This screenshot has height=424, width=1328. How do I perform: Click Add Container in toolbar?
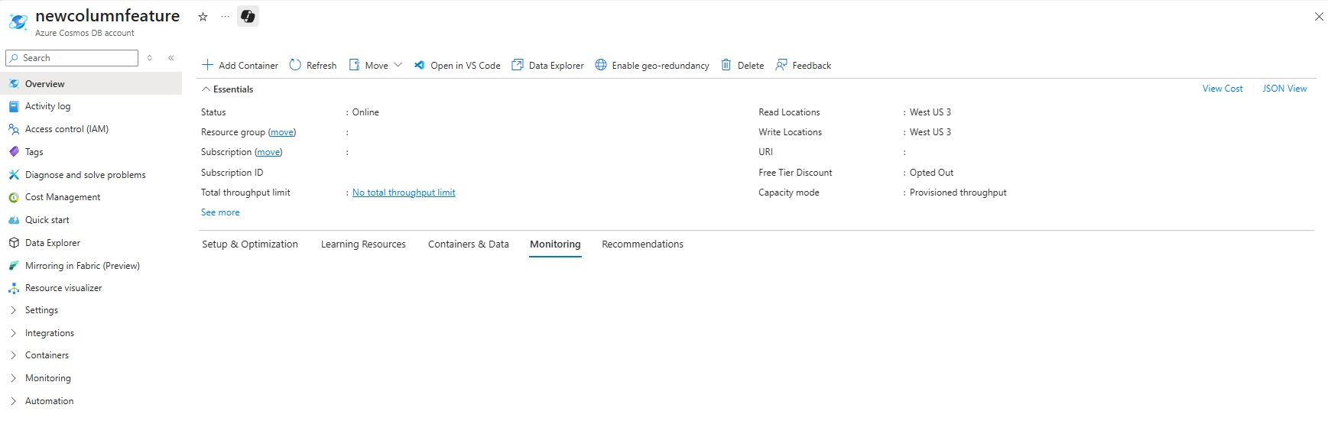[240, 66]
